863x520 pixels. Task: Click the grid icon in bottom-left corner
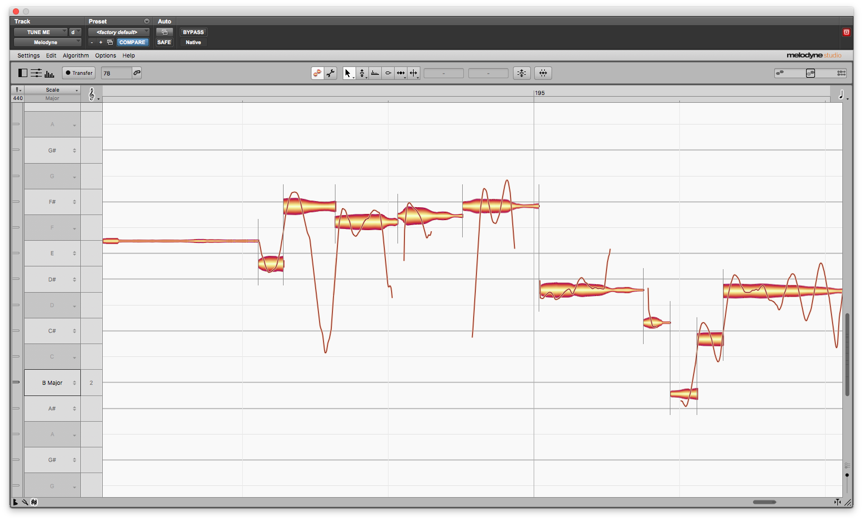click(34, 502)
